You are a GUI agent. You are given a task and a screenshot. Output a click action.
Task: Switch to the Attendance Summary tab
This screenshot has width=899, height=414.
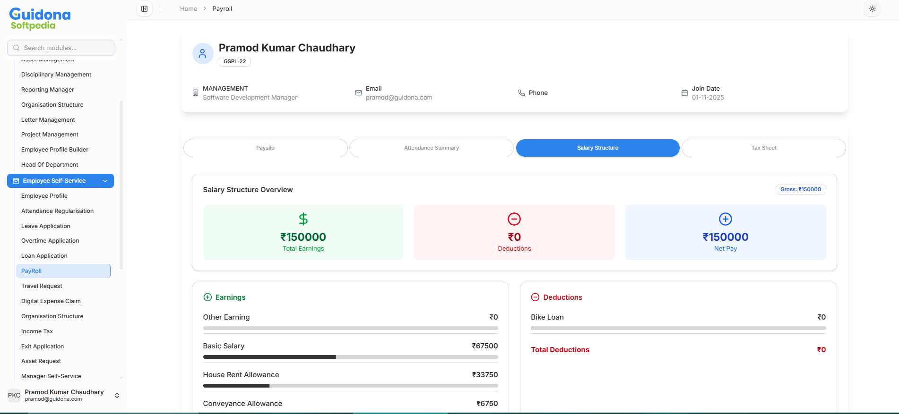pos(431,148)
